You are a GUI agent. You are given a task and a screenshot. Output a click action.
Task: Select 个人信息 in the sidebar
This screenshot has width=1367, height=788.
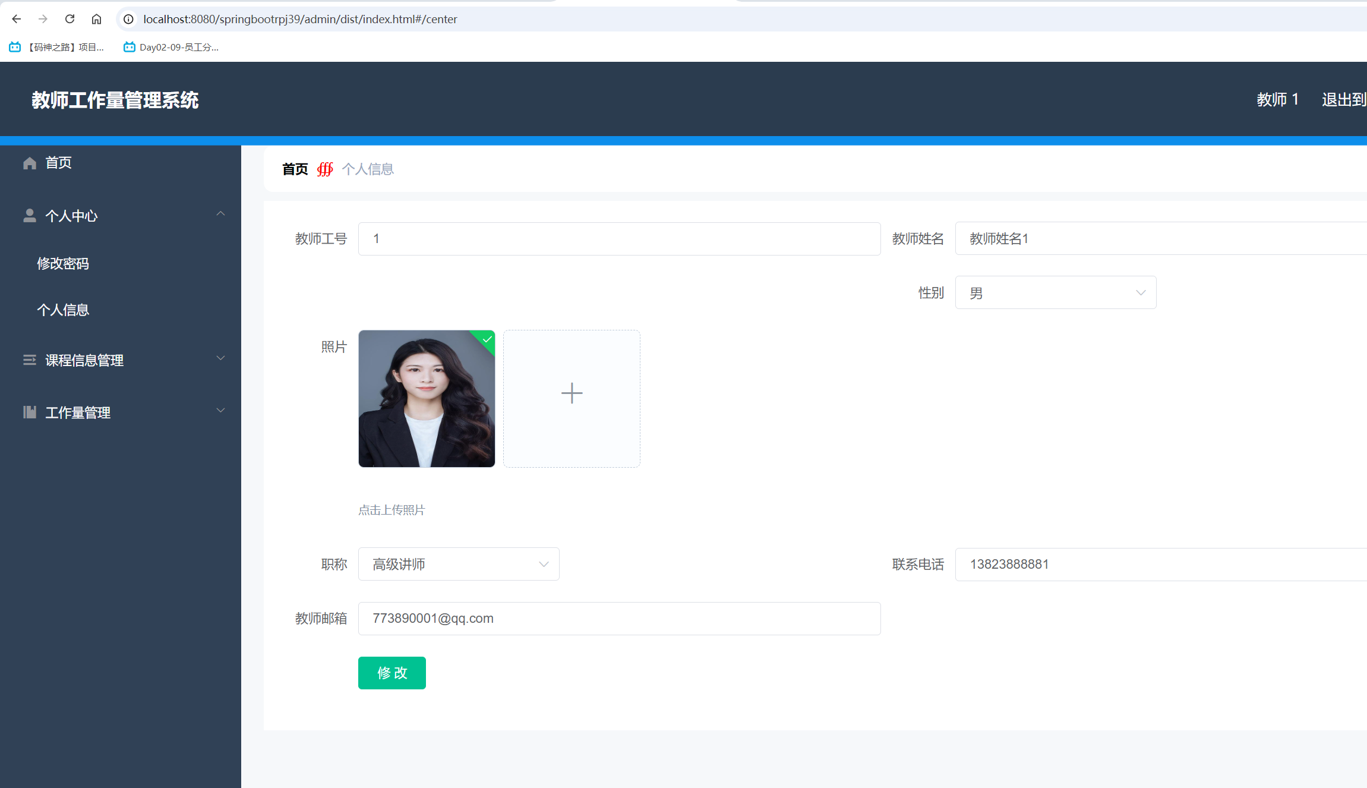click(x=63, y=310)
